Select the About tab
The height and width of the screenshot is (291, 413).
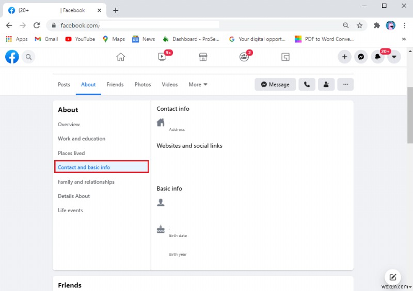click(x=88, y=84)
